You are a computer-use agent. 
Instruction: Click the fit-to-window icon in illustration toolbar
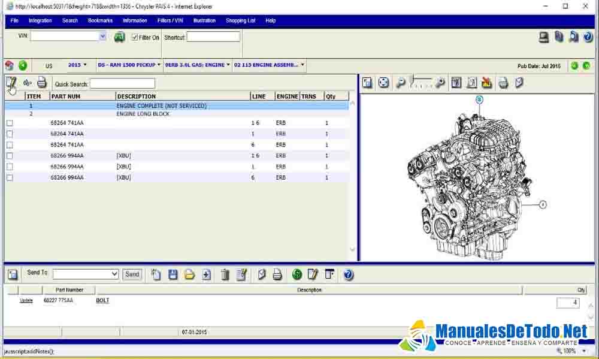tap(383, 83)
